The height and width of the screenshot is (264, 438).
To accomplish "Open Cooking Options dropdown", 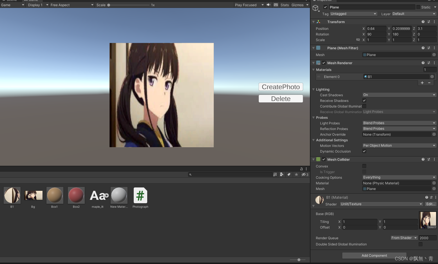I will pos(399,177).
